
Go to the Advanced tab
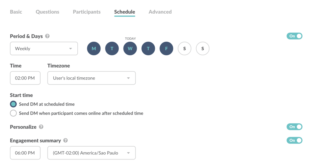160,12
